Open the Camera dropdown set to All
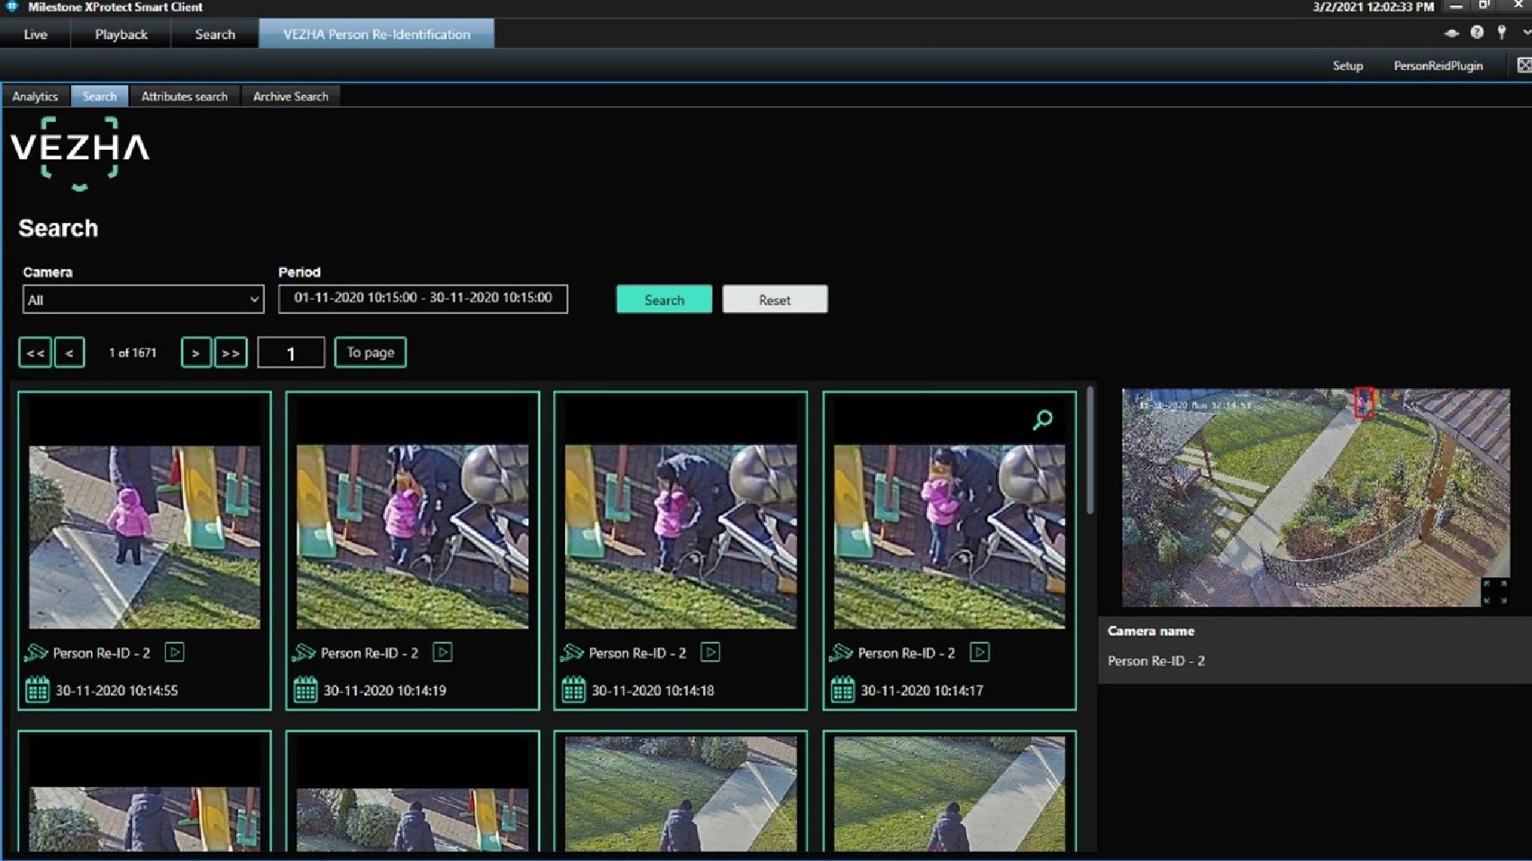 coord(144,300)
